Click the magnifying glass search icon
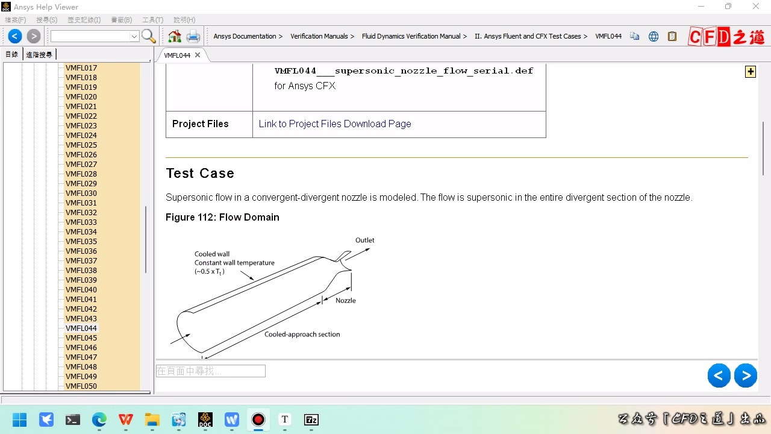The width and height of the screenshot is (771, 434). pos(149,36)
